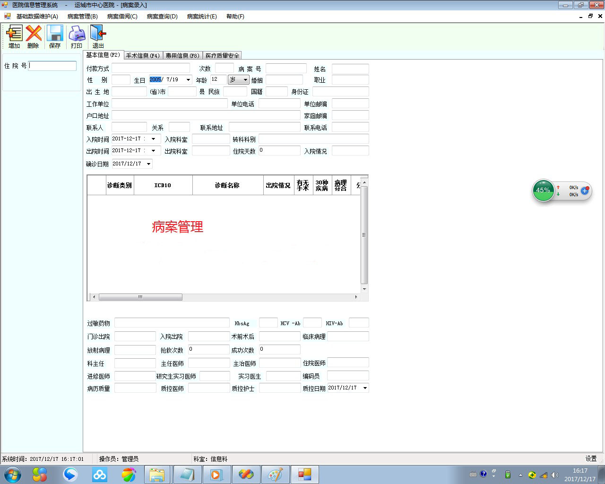605x484 pixels.
Task: Click the 删除 (Delete) toolbar icon
Action: (x=34, y=36)
